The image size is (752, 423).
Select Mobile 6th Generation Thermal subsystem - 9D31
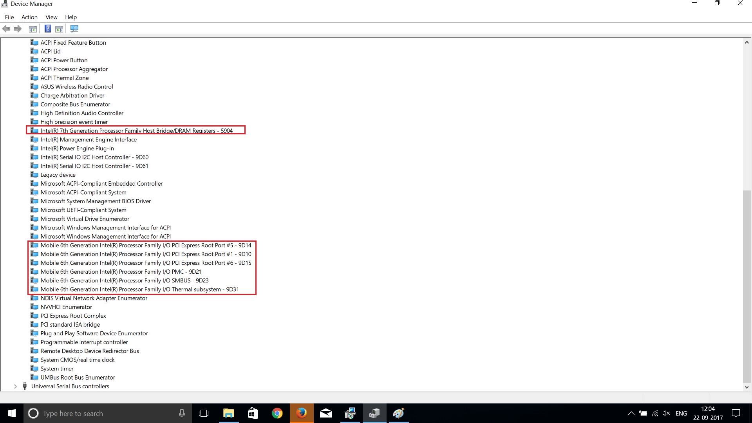click(140, 289)
